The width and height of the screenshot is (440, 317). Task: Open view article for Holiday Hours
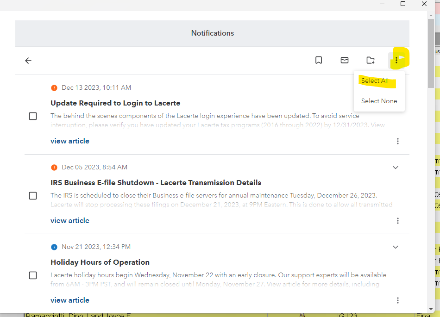click(70, 300)
